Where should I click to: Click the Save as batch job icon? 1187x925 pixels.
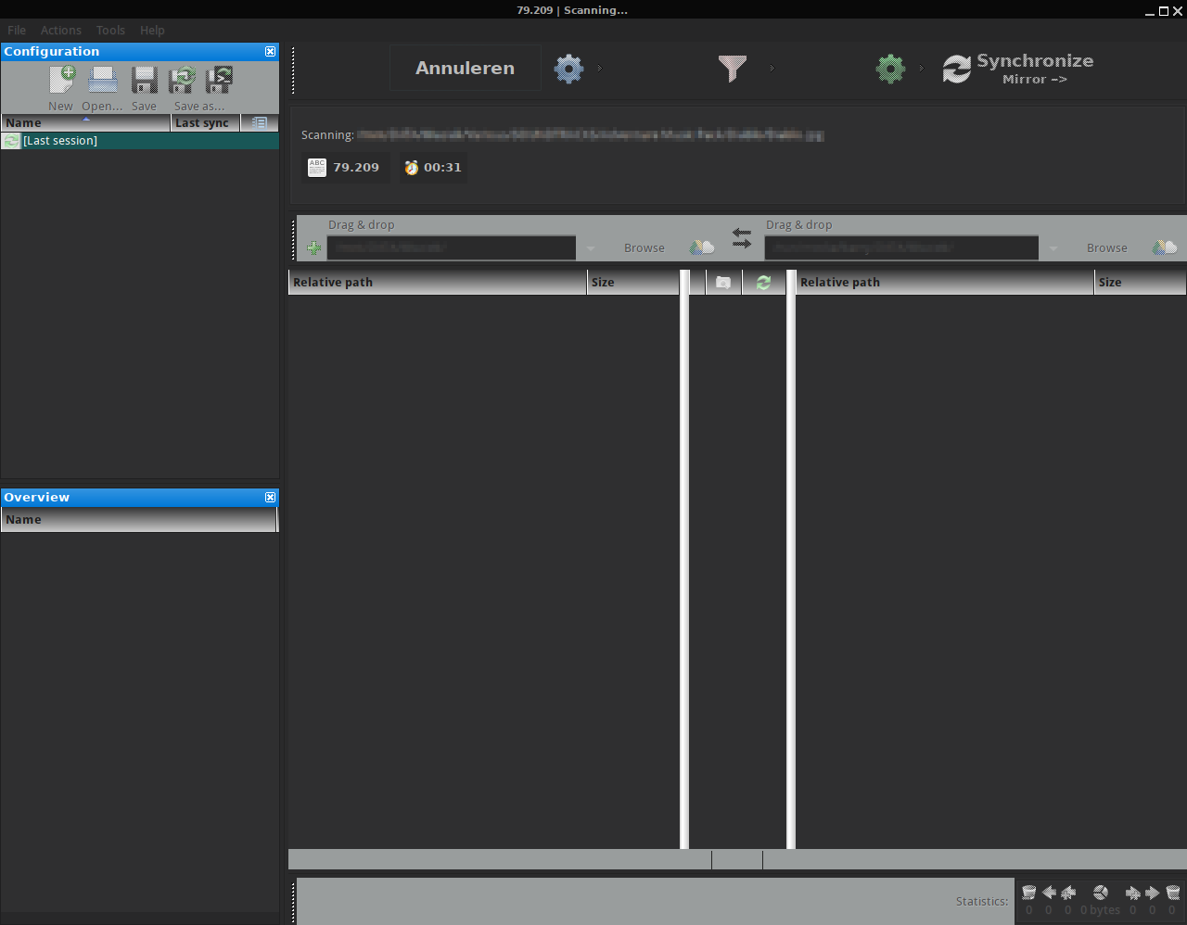tap(219, 81)
